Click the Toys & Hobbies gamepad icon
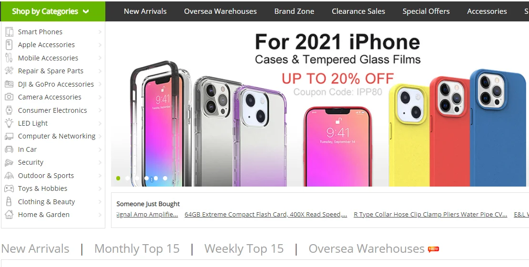Image resolution: width=529 pixels, height=267 pixels. click(x=9, y=188)
